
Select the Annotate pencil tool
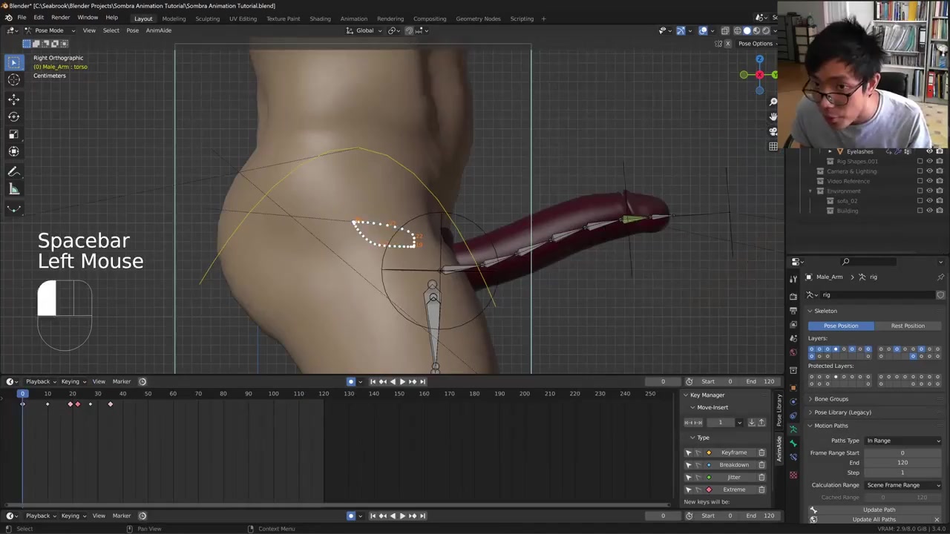pyautogui.click(x=13, y=171)
